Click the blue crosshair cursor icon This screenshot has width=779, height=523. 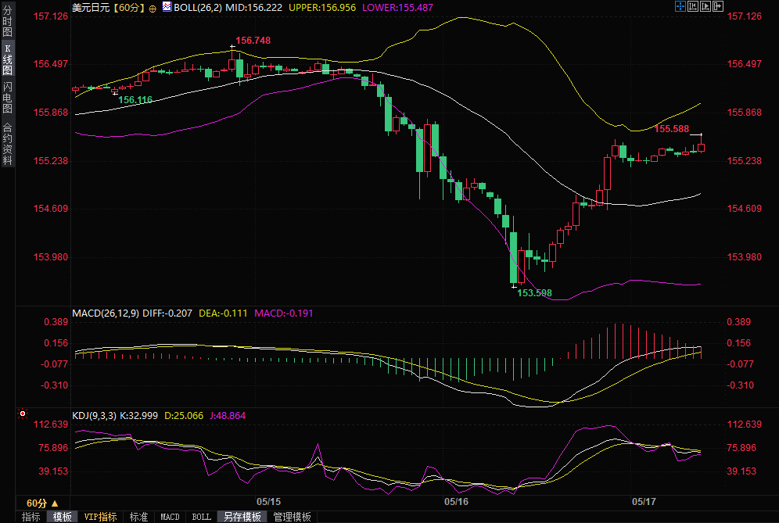click(x=680, y=7)
